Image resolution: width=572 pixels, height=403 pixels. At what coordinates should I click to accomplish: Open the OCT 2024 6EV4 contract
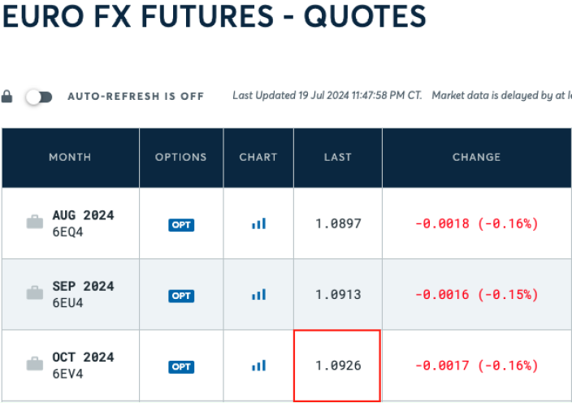click(x=83, y=364)
